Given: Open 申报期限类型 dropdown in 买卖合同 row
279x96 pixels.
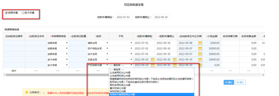Looking at the screenshot, I should 57,60.
